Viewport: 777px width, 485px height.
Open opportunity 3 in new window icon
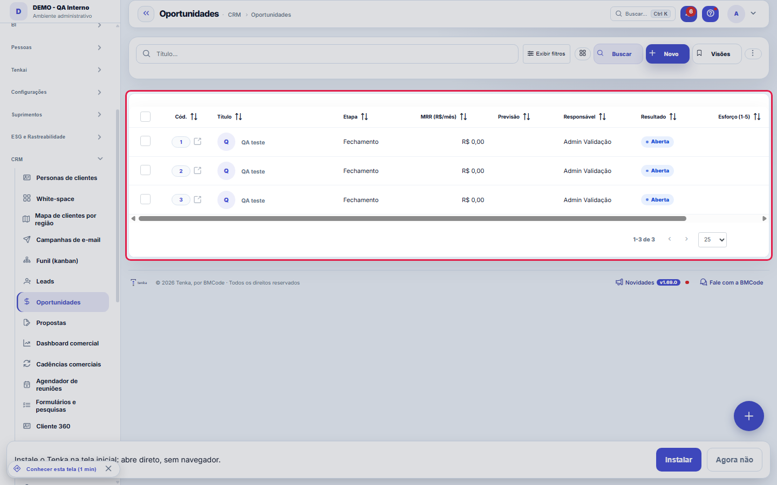197,199
